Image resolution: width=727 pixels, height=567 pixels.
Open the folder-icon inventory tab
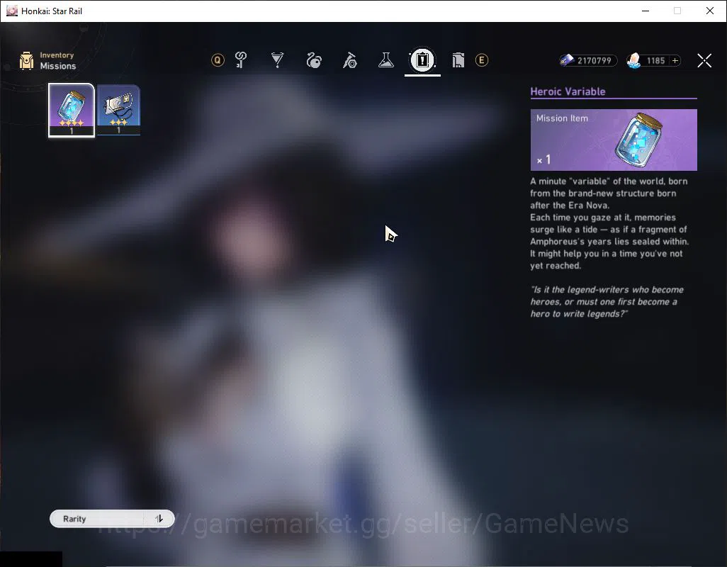458,60
